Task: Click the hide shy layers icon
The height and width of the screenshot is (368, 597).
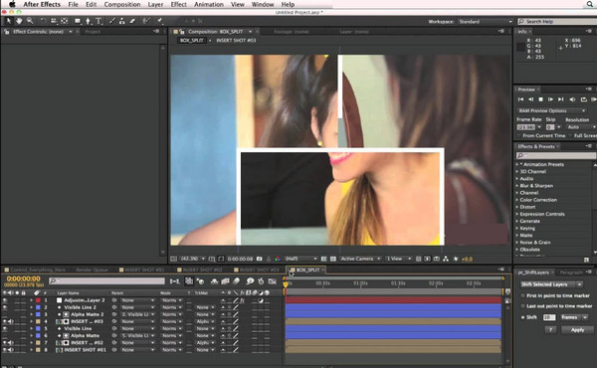Action: [214, 281]
